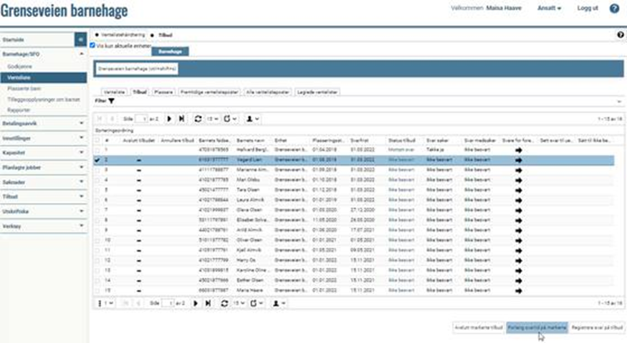This screenshot has width=627, height=343.
Task: Expand the Betalingsavvik sidebar section
Action: point(43,123)
